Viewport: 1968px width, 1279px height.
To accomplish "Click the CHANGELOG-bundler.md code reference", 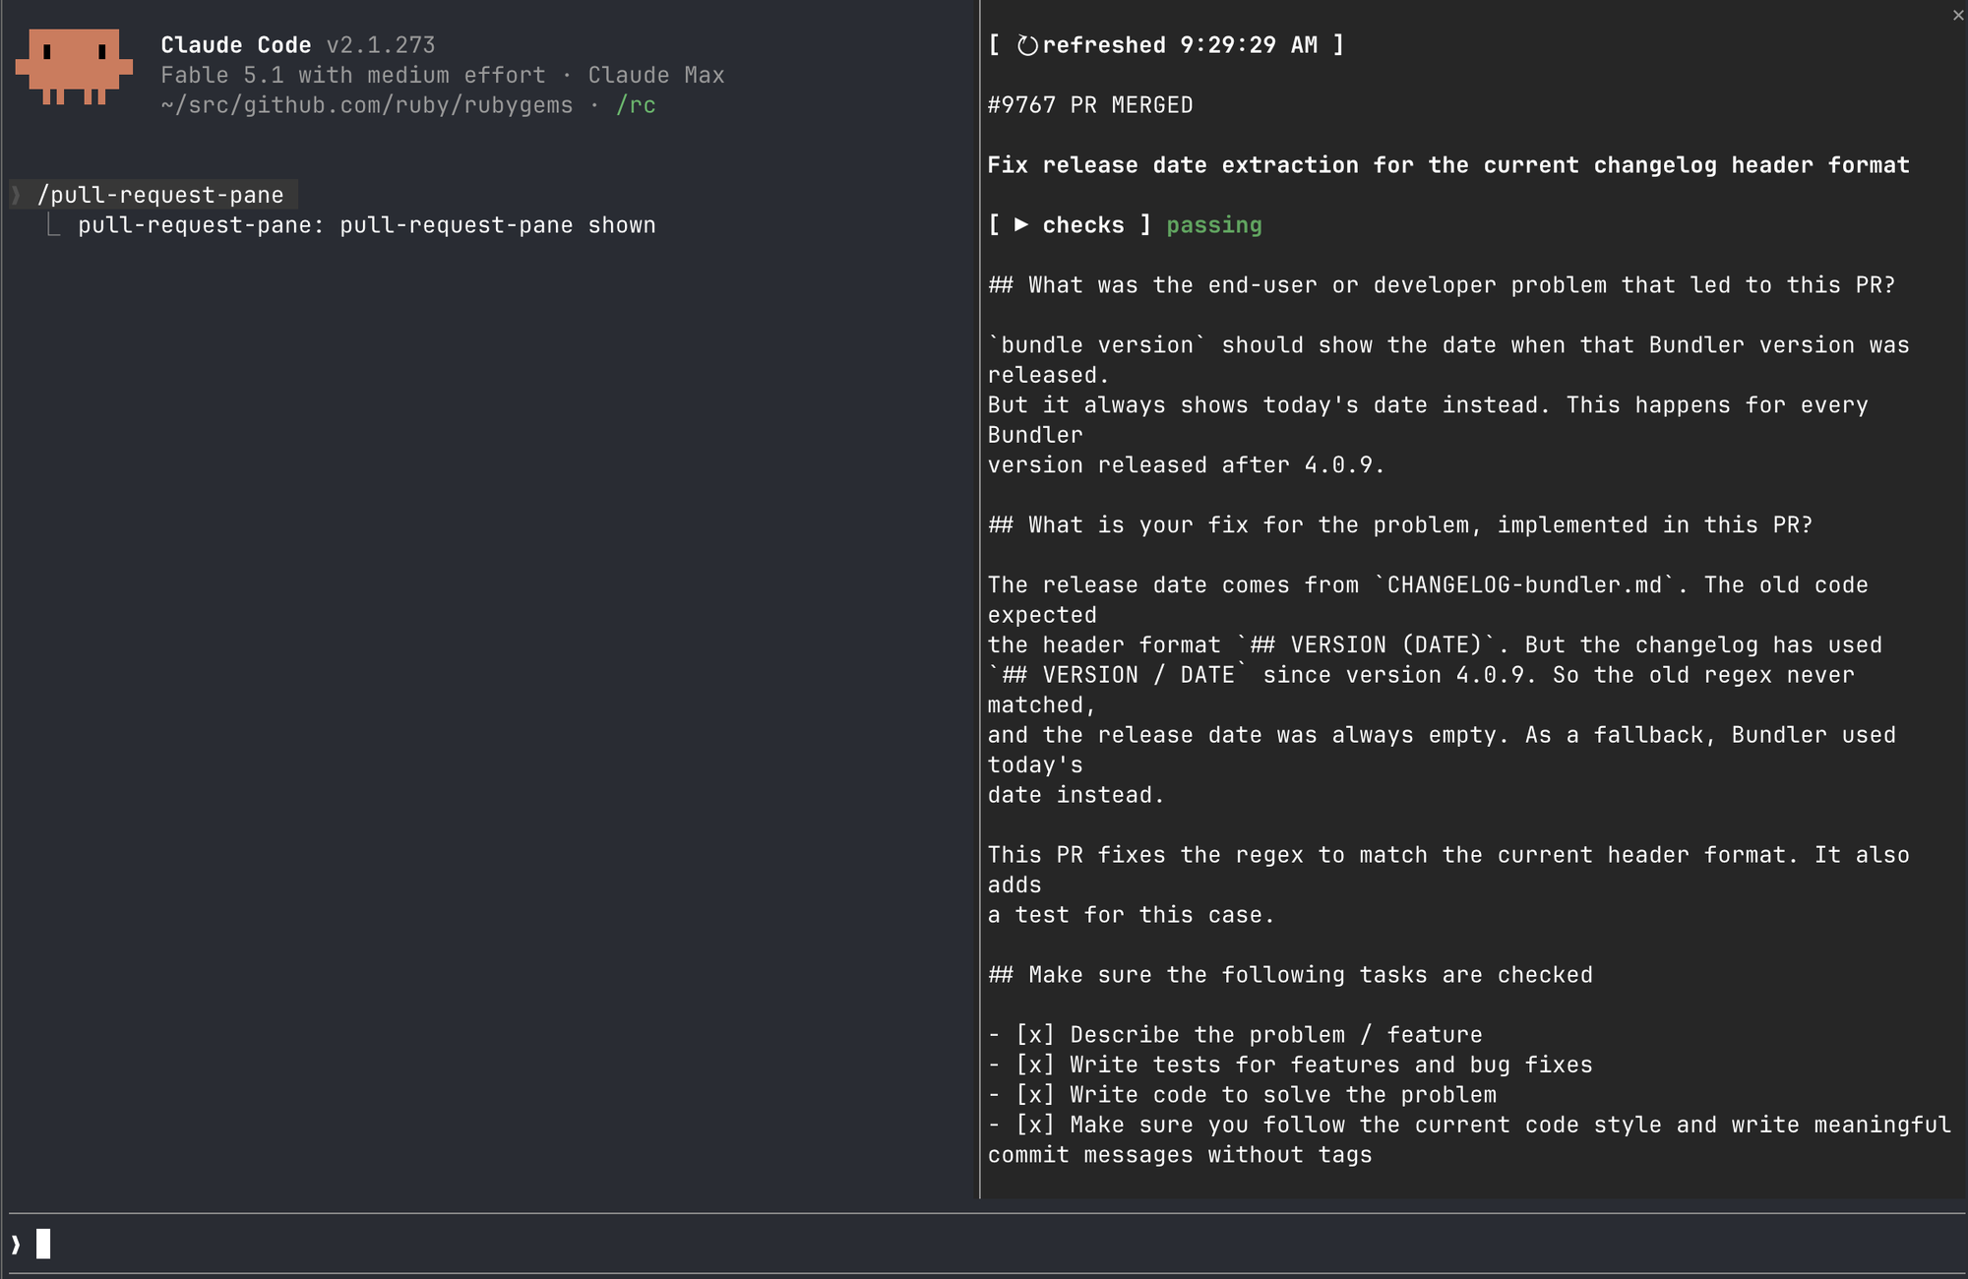I will [1524, 585].
